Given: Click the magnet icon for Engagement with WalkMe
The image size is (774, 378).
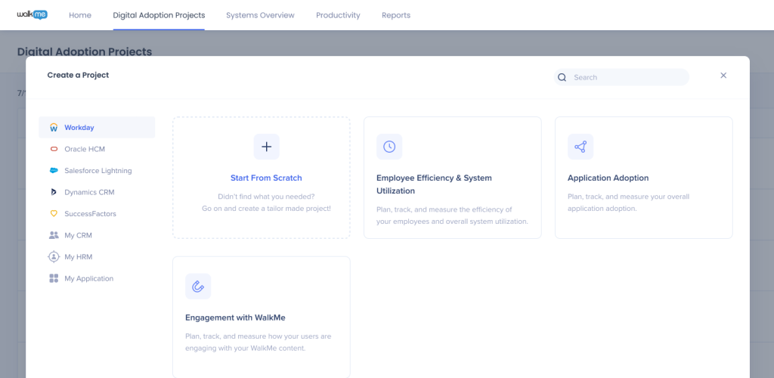Looking at the screenshot, I should coord(198,287).
